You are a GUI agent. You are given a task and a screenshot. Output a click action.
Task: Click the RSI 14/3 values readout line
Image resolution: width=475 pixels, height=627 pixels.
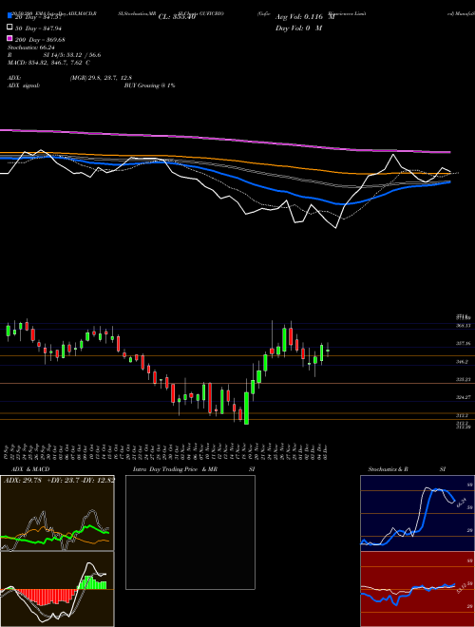click(54, 55)
